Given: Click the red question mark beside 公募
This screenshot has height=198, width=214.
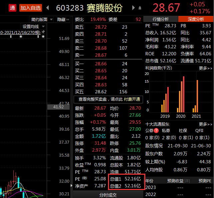Looking at the screenshot, I should coord(156,131).
